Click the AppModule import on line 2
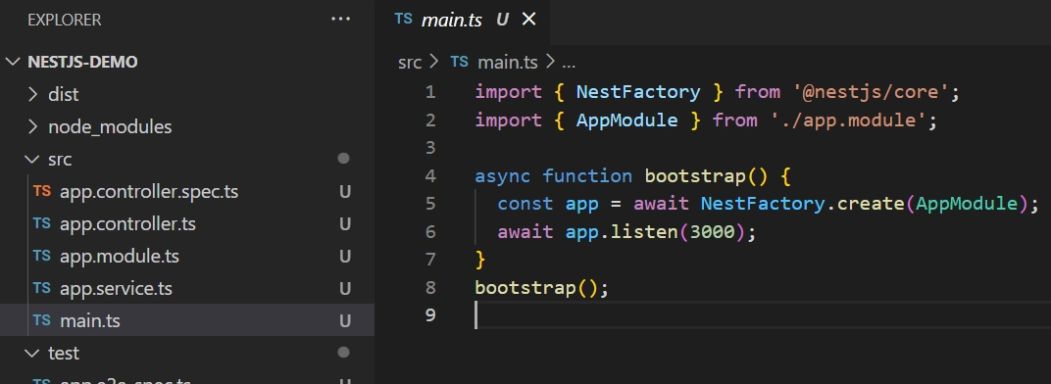 [x=626, y=120]
